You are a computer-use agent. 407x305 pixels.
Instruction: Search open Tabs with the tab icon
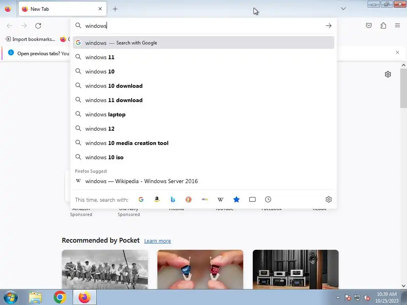pos(252,199)
